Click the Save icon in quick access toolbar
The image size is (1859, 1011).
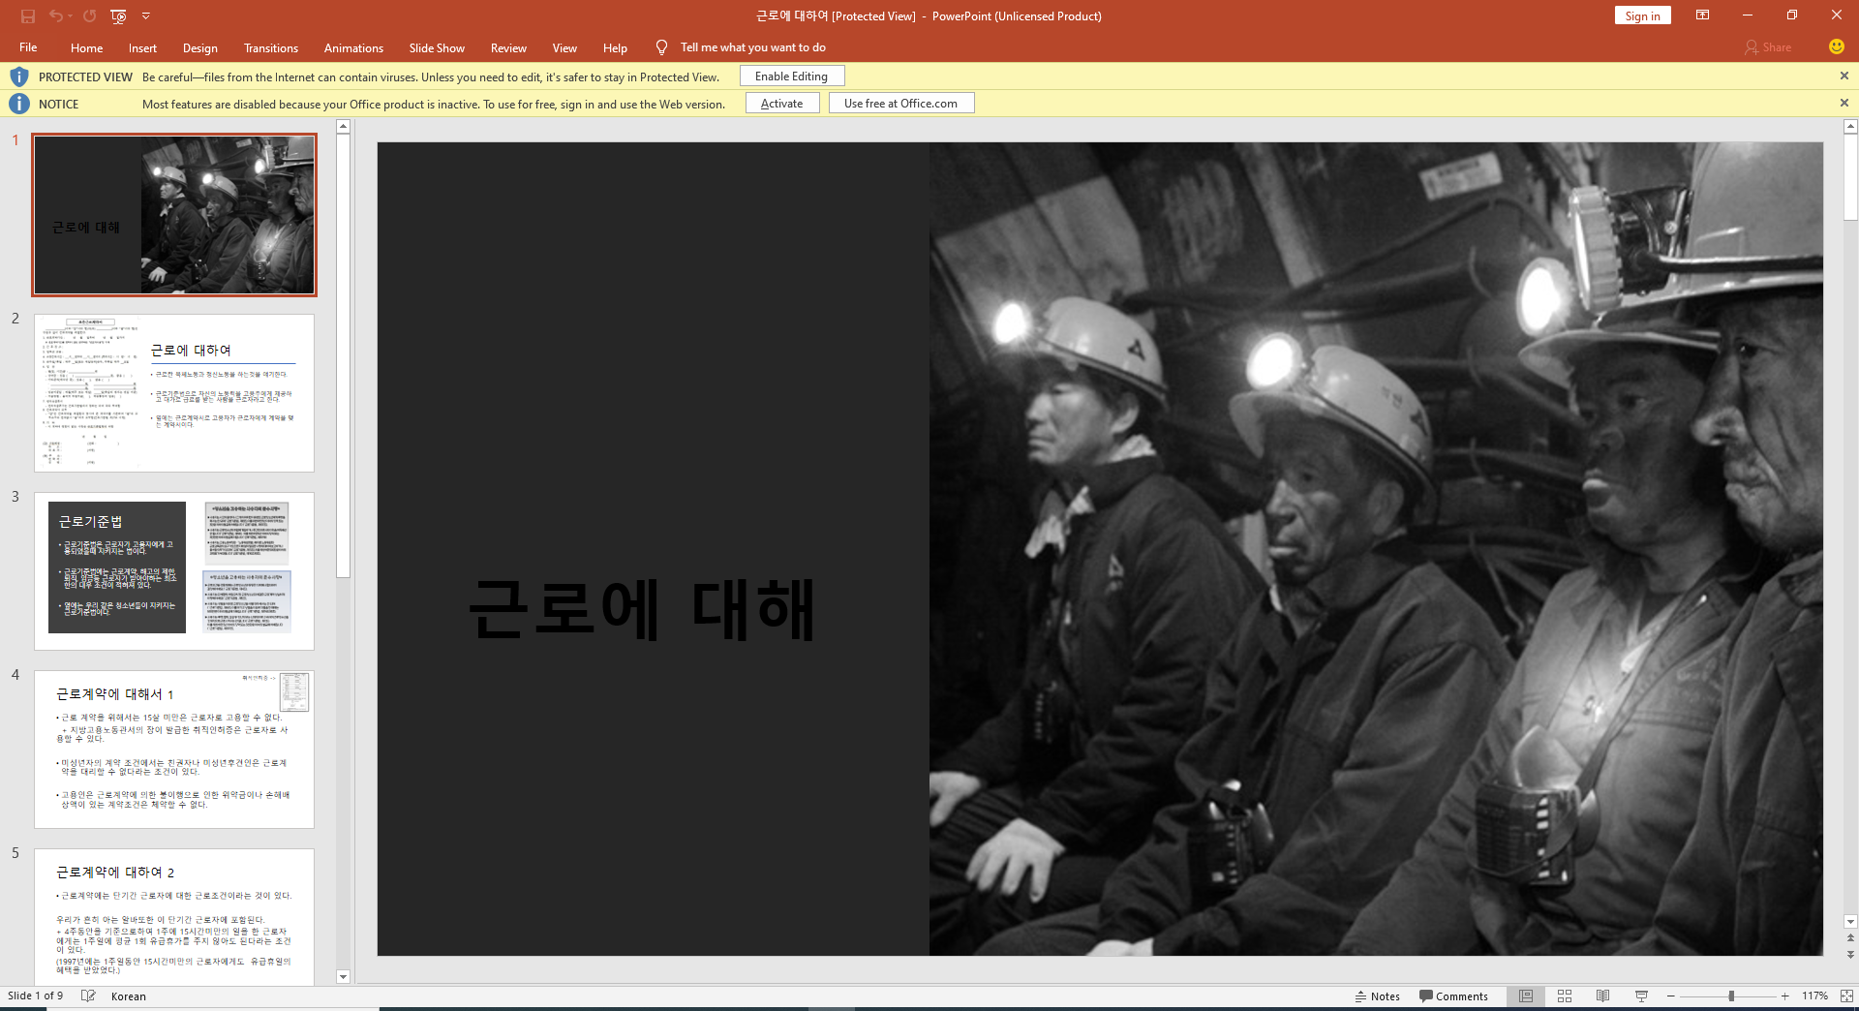point(28,16)
